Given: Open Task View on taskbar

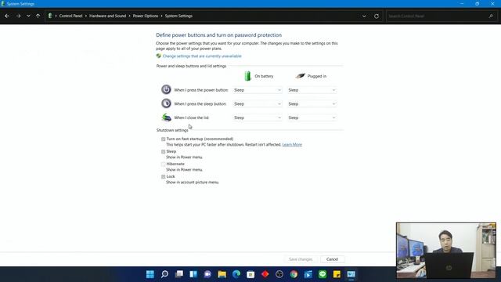Looking at the screenshot, I should tap(179, 274).
